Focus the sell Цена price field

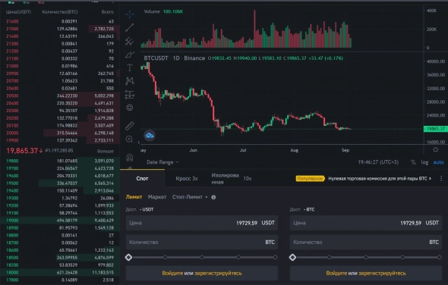366,223
